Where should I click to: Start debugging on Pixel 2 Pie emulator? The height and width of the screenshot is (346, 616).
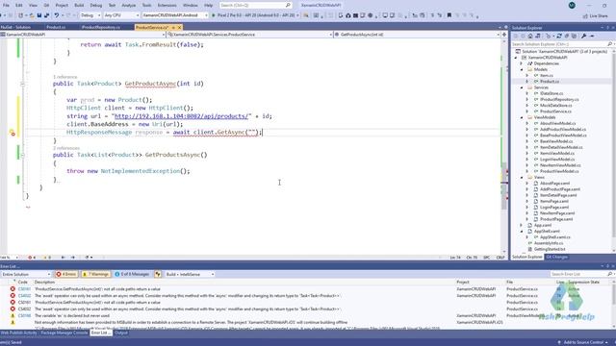(x=255, y=15)
